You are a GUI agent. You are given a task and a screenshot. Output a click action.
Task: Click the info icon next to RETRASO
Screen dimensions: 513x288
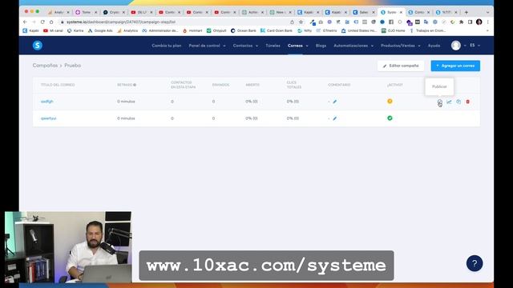pos(135,85)
